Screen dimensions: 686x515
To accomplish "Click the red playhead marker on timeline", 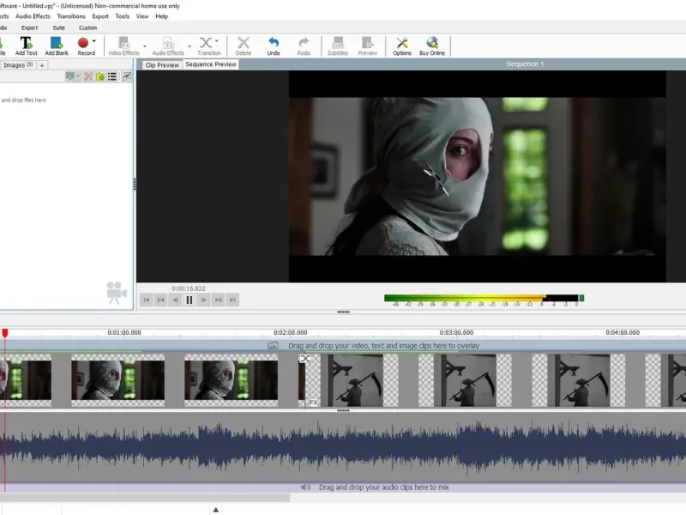I will (5, 333).
